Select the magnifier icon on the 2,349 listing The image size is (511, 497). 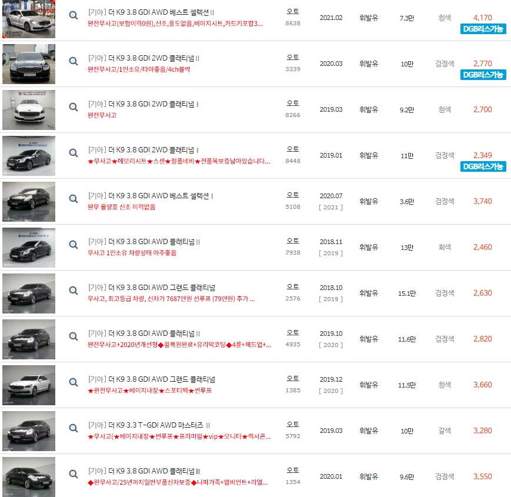73,154
